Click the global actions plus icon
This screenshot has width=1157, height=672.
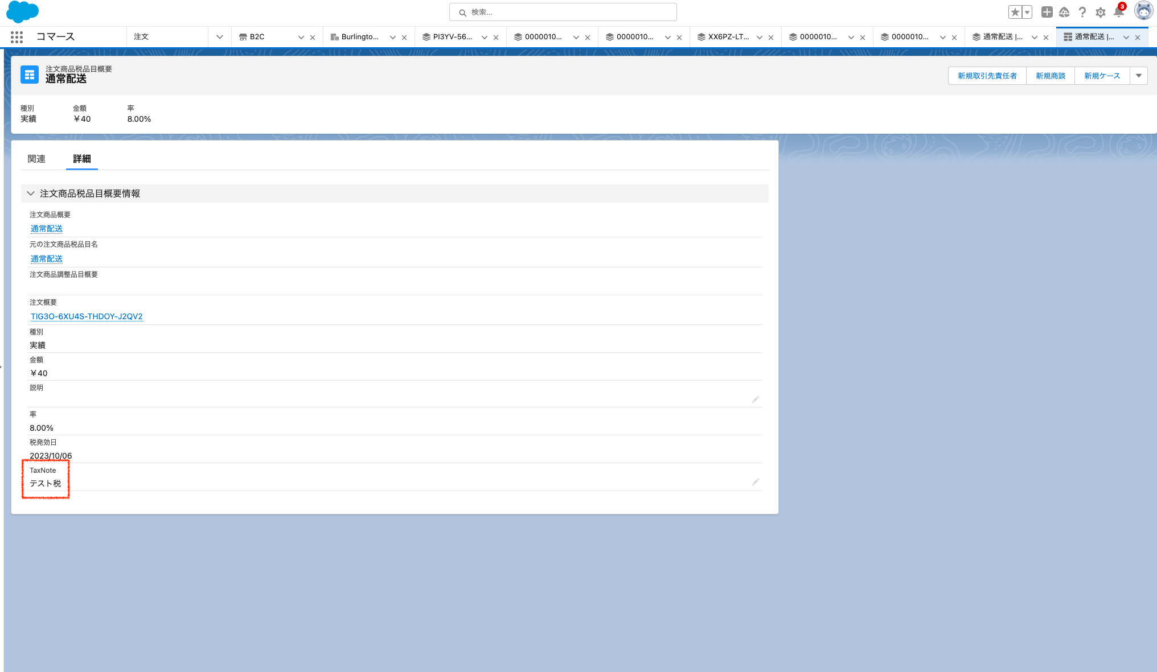point(1047,12)
